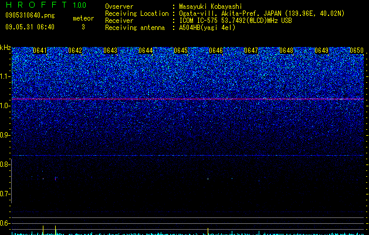Select the 0905310640.png filename text
Screen dimensions: 369x235
(30, 15)
